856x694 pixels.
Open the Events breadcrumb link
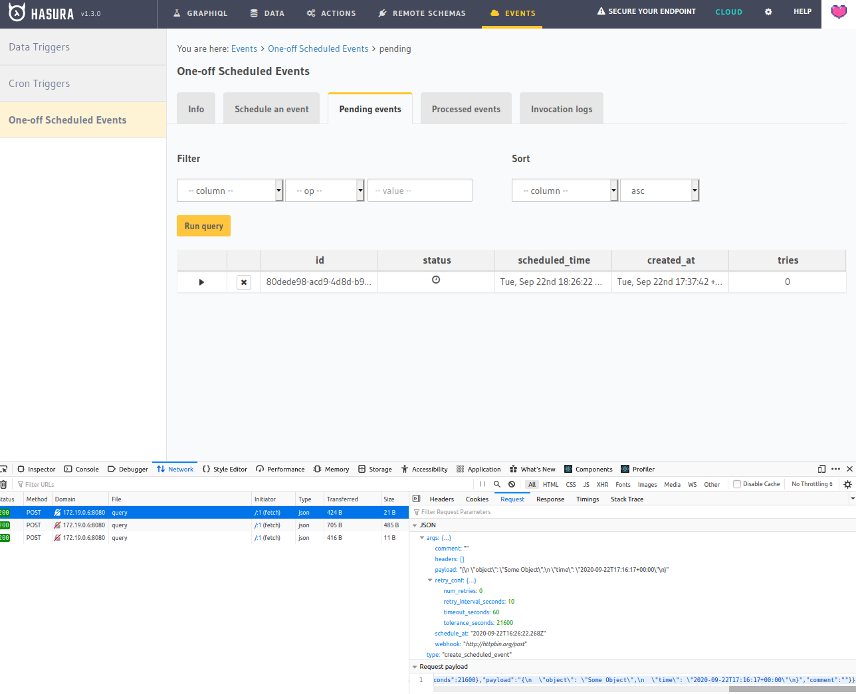(244, 48)
